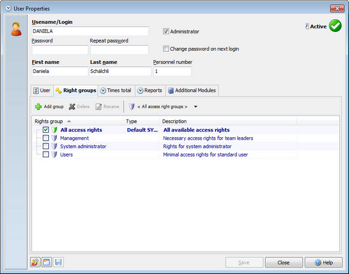Click the Delete toolbar label
The image size is (349, 274).
(83, 107)
